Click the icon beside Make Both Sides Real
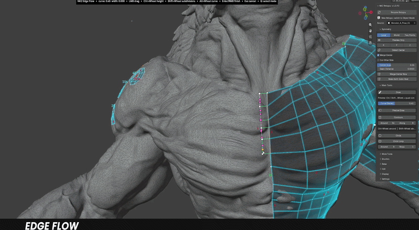Image resolution: width=419 pixels, height=230 pixels. (379, 79)
